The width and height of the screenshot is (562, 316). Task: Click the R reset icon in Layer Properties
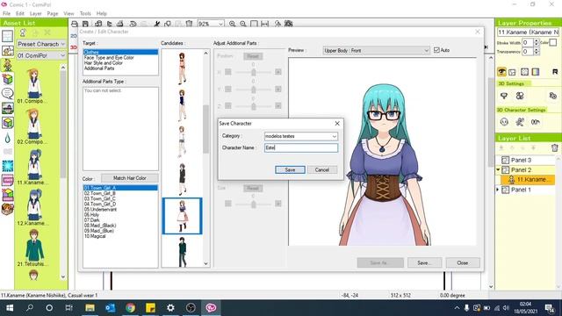(555, 72)
